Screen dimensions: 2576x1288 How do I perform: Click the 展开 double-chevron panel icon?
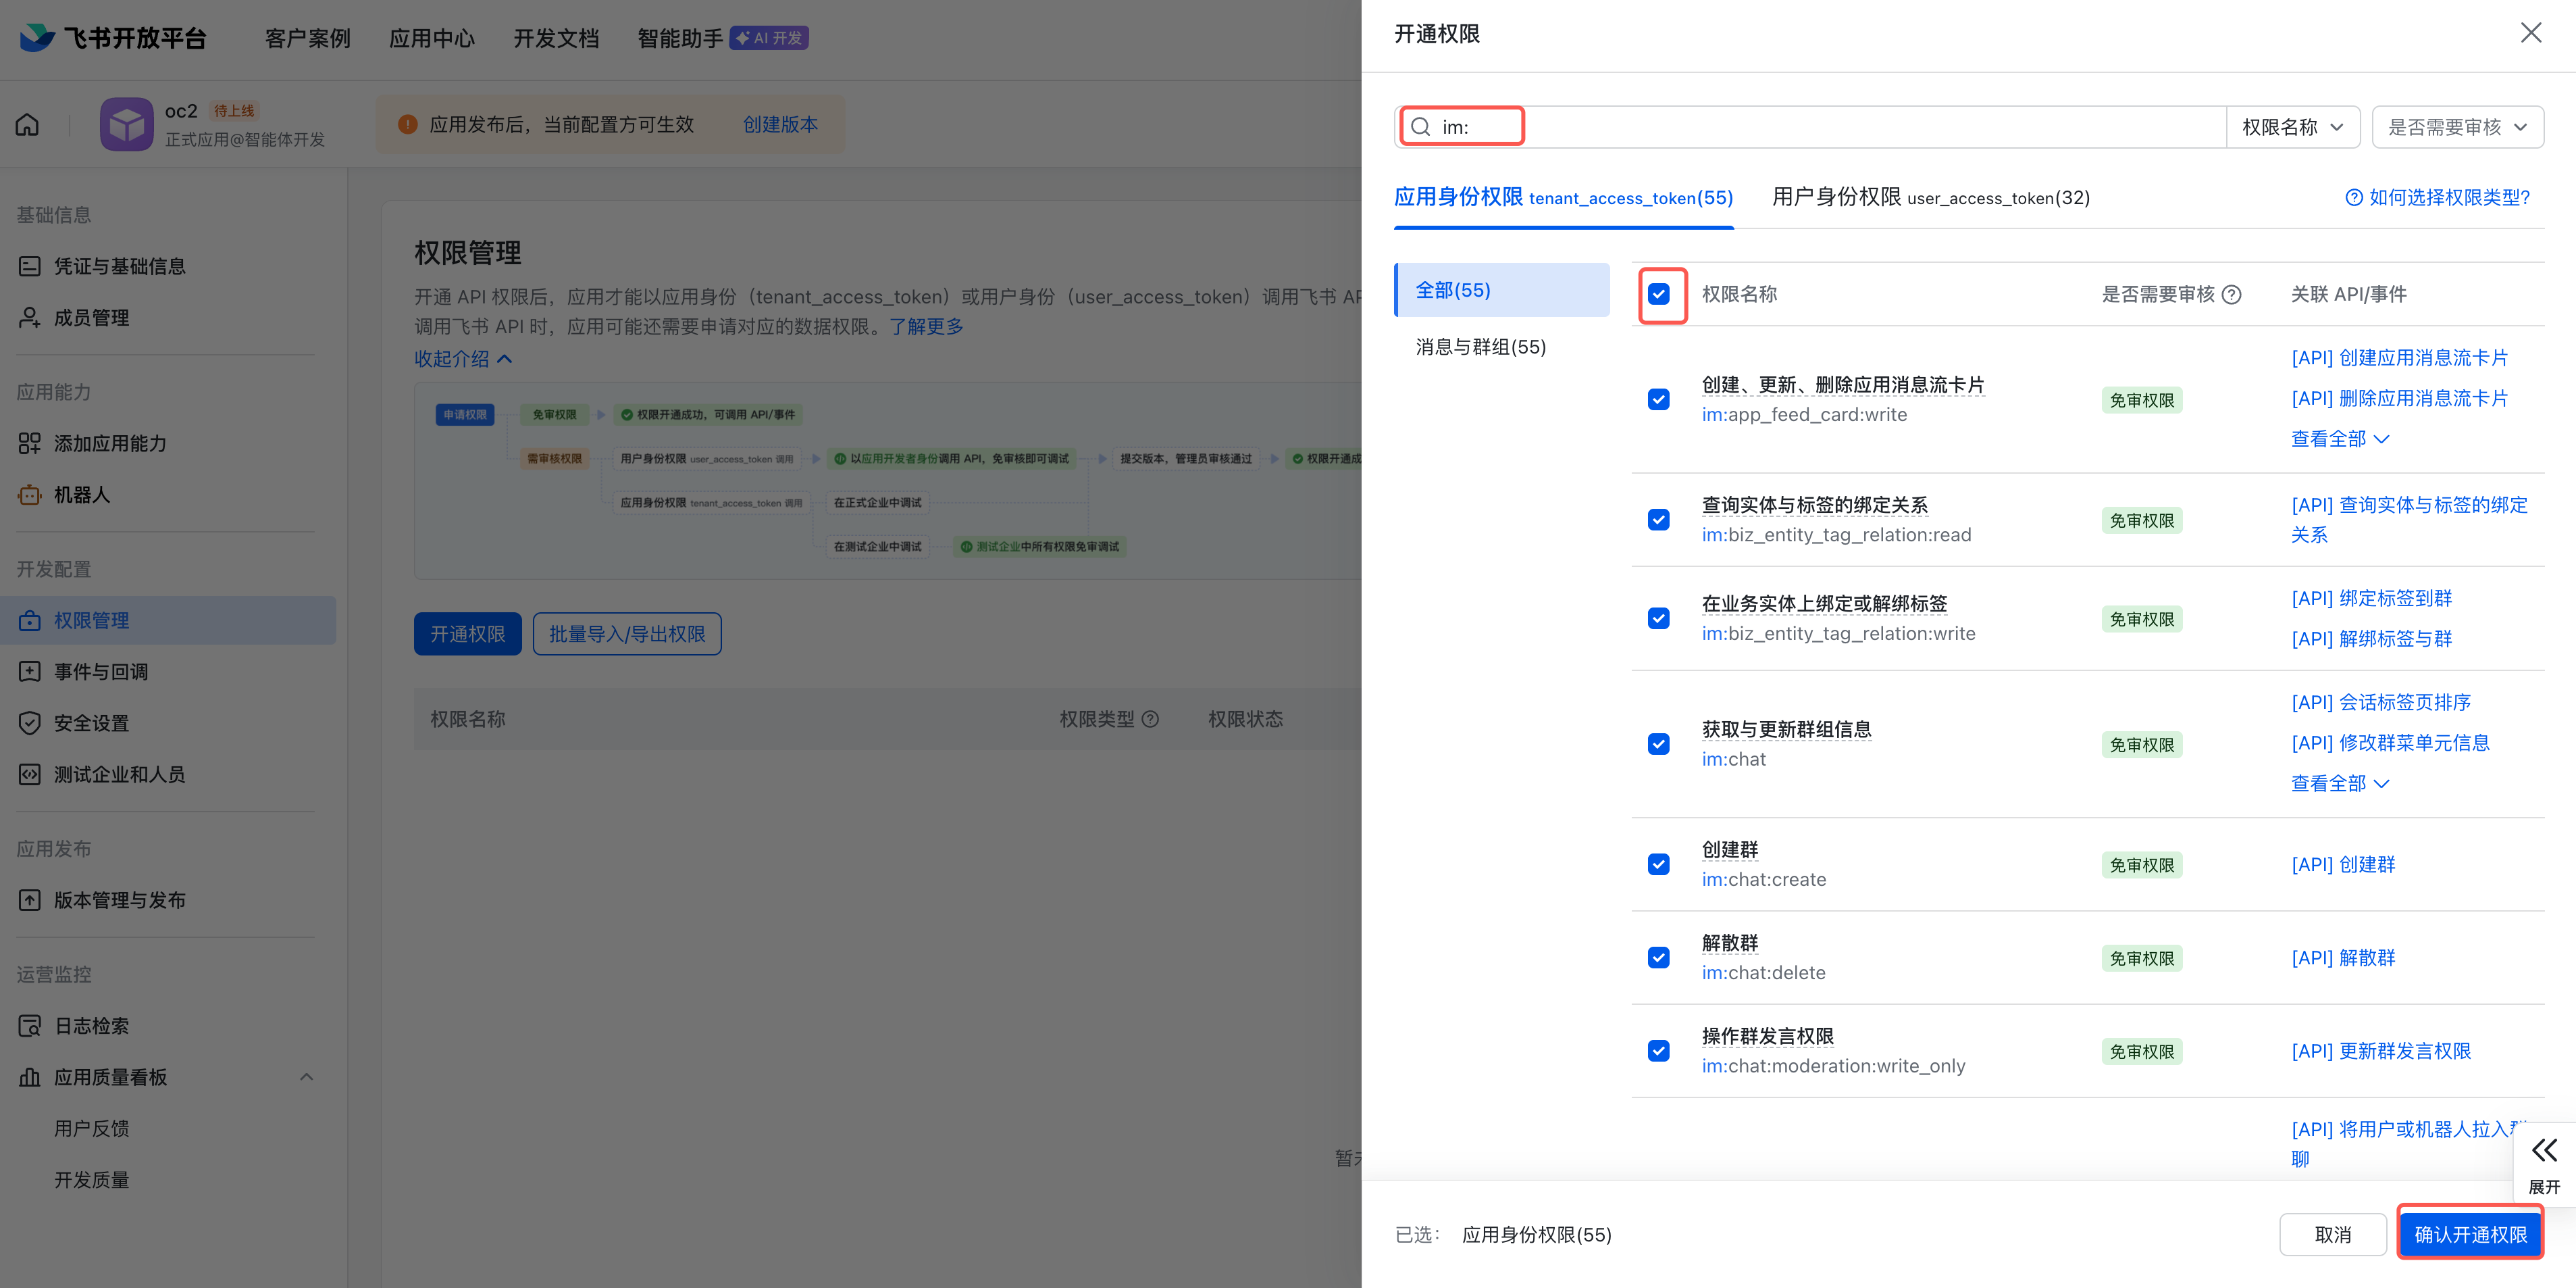pyautogui.click(x=2544, y=1150)
